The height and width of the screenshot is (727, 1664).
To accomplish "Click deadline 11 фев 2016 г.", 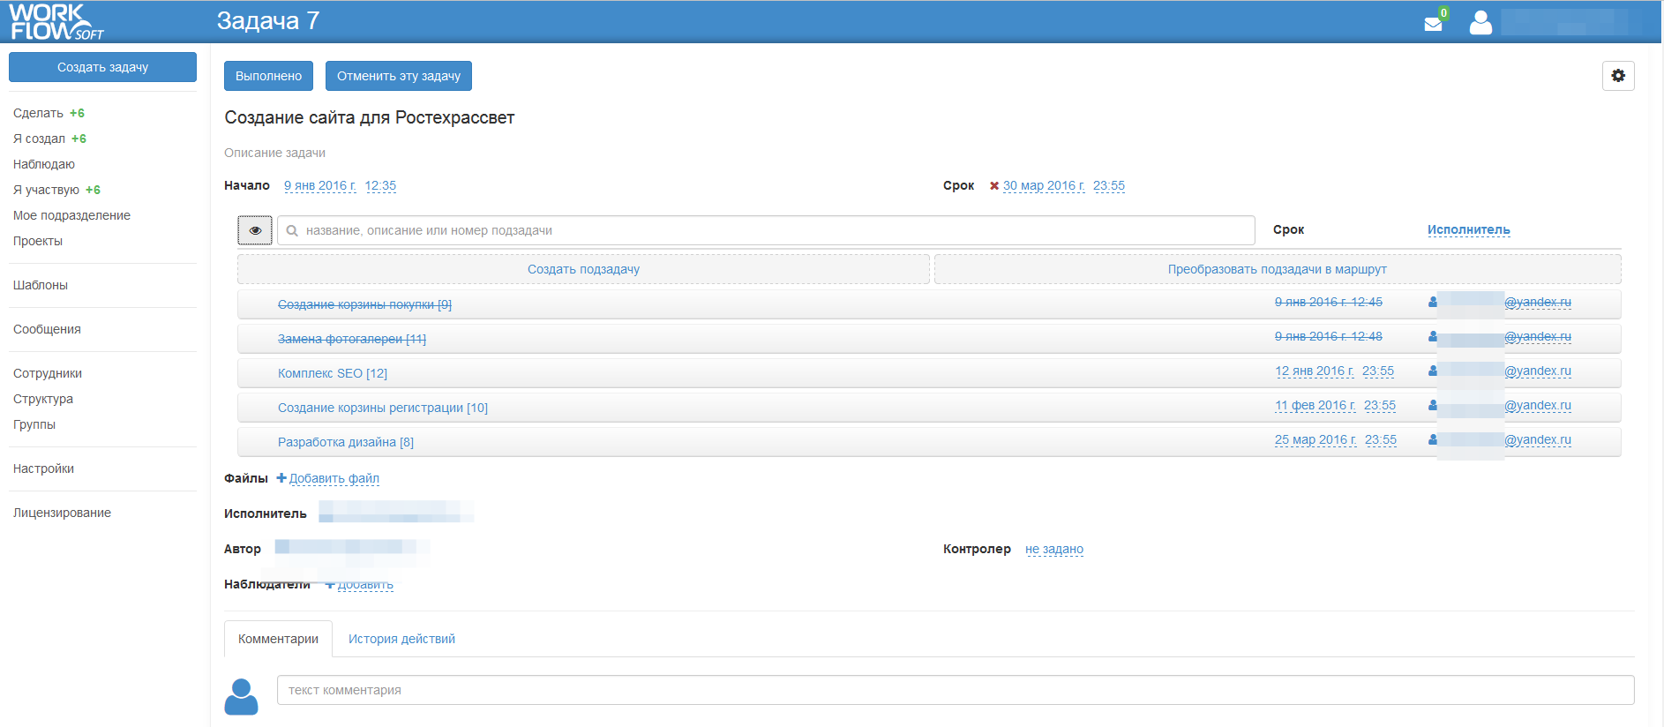I will click(x=1315, y=405).
